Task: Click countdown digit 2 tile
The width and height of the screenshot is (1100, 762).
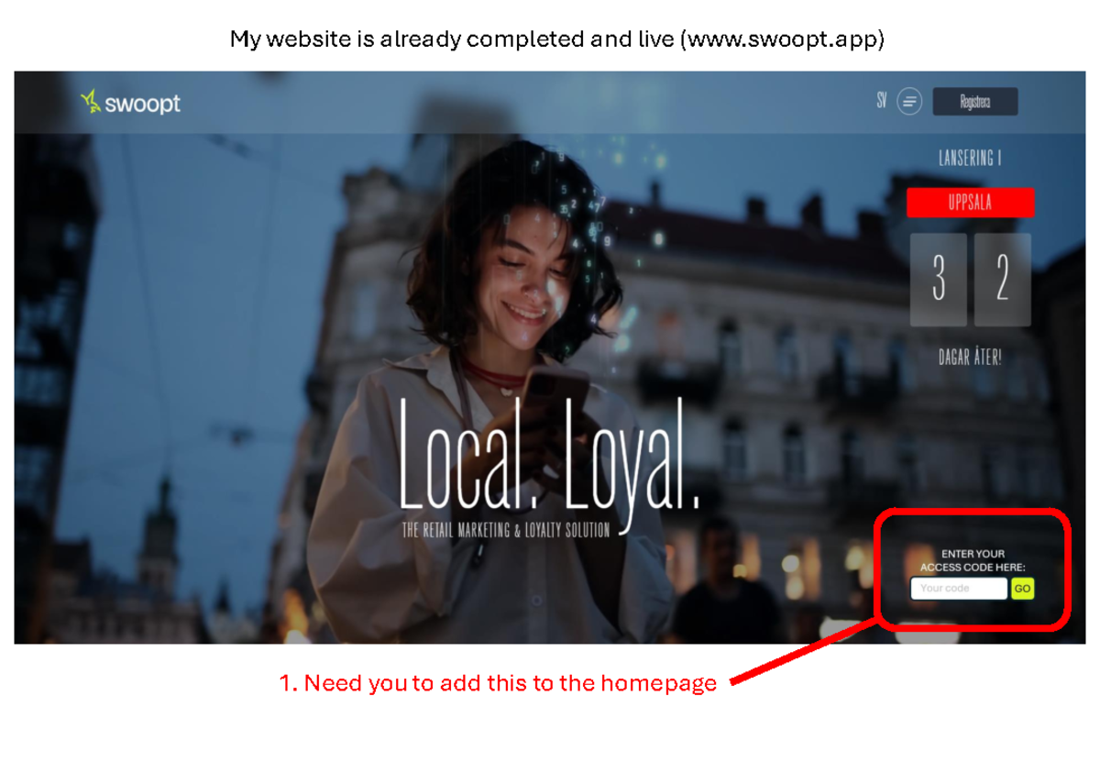Action: tap(1003, 280)
